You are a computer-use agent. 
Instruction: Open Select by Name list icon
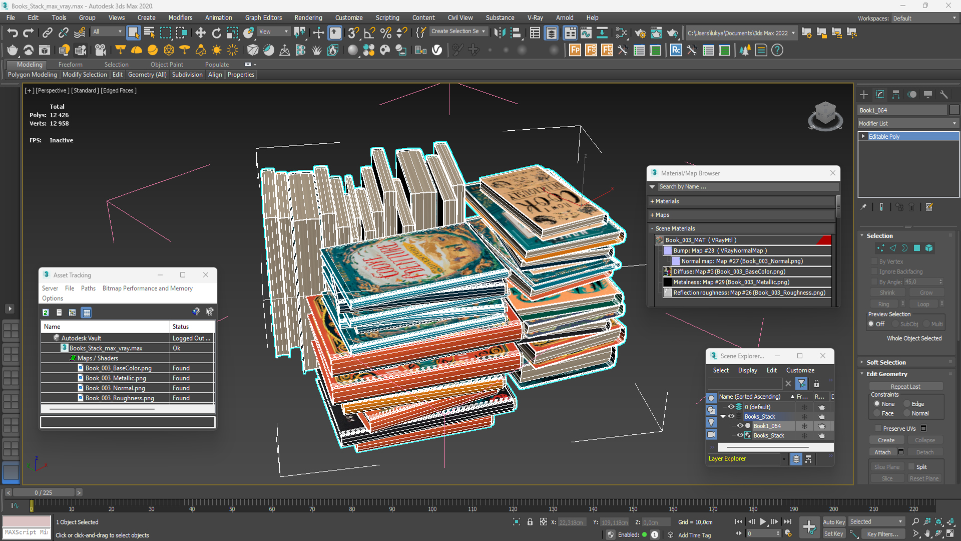click(149, 33)
